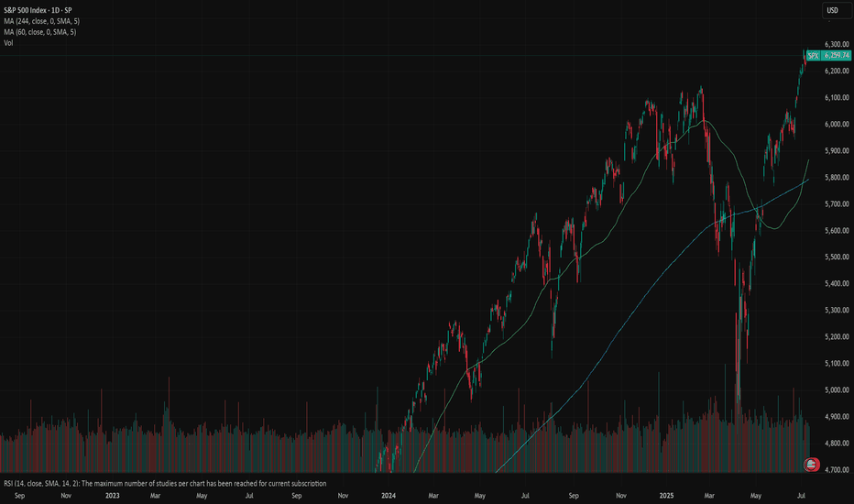Image resolution: width=854 pixels, height=504 pixels.
Task: Click the 5,500.00 price axis label
Action: 837,257
